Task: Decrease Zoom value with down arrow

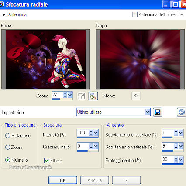Action: coord(65,96)
